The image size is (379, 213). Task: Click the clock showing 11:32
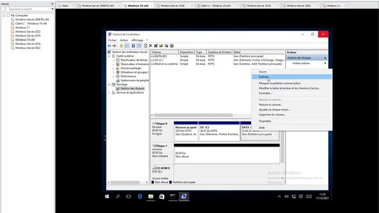322,196
